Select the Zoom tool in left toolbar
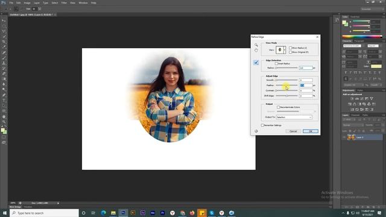The height and width of the screenshot is (217, 386). (4, 122)
